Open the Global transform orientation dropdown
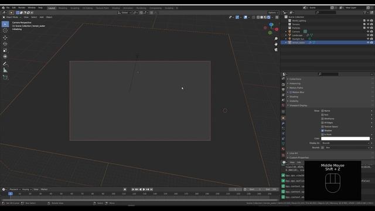The width and height of the screenshot is (375, 211). [125, 12]
